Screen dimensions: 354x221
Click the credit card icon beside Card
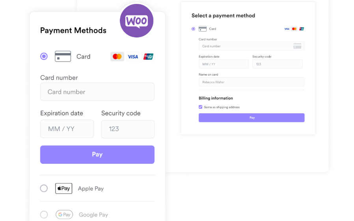tap(63, 56)
